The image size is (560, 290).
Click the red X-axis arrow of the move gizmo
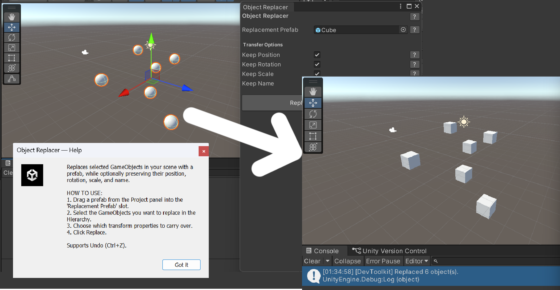(124, 93)
